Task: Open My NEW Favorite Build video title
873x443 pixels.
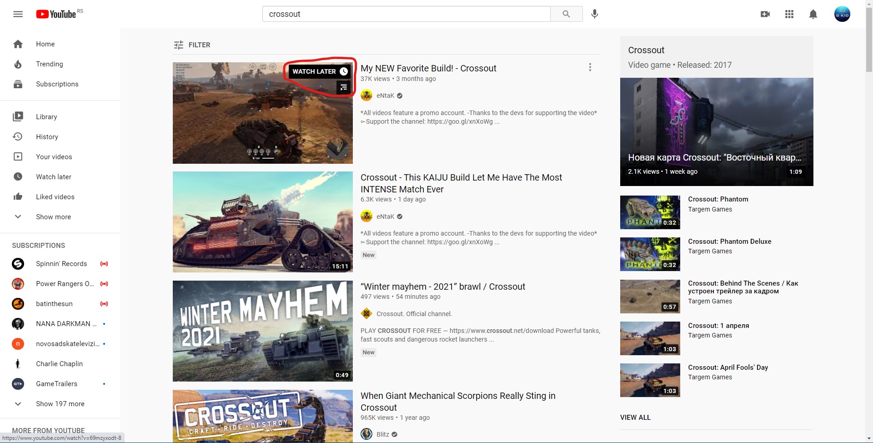Action: click(x=428, y=68)
